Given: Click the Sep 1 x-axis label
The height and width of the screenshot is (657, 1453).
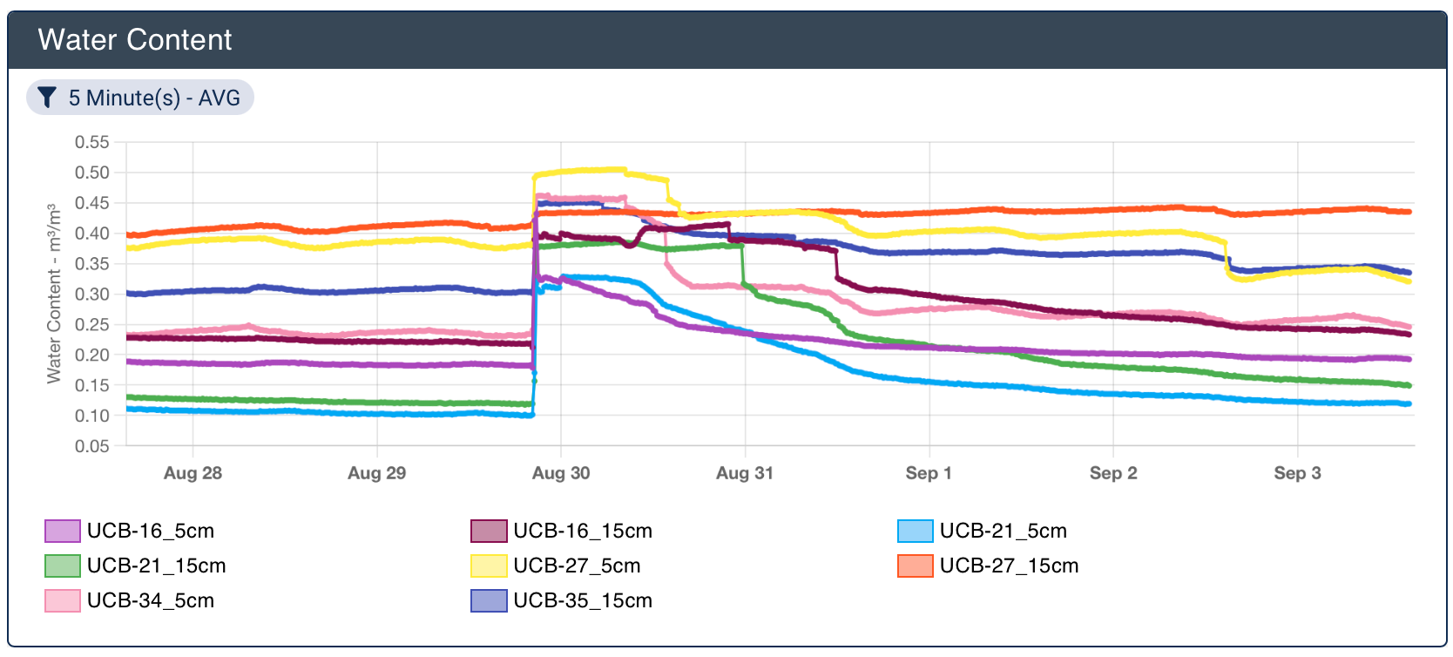Looking at the screenshot, I should coord(929,473).
